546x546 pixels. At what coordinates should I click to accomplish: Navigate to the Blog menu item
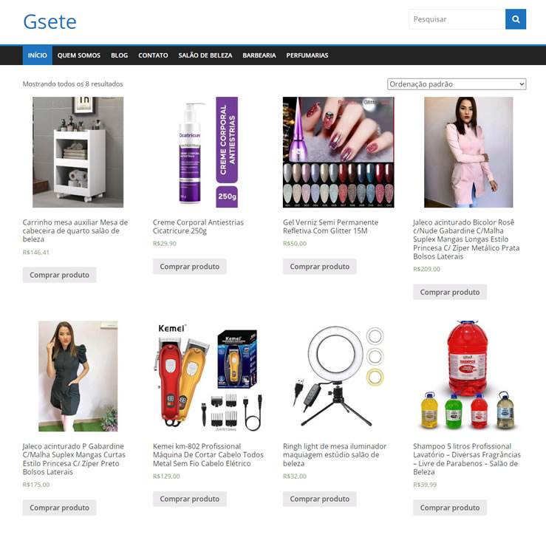click(x=120, y=55)
